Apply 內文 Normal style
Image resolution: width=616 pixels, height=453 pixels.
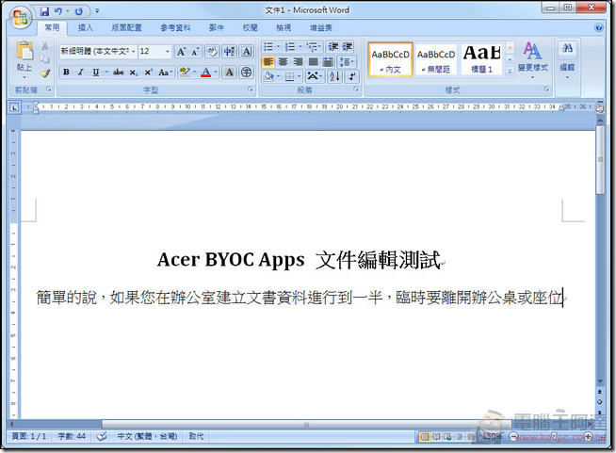pos(390,59)
